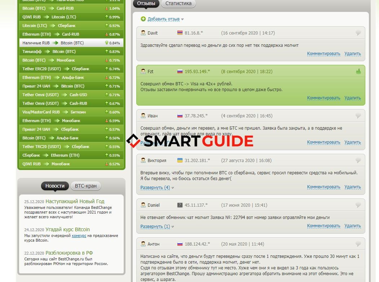Screen dimensions: 379x282
Task: Select the Сбербанк to Ethereum (ETH) direction
Action: click(x=71, y=155)
